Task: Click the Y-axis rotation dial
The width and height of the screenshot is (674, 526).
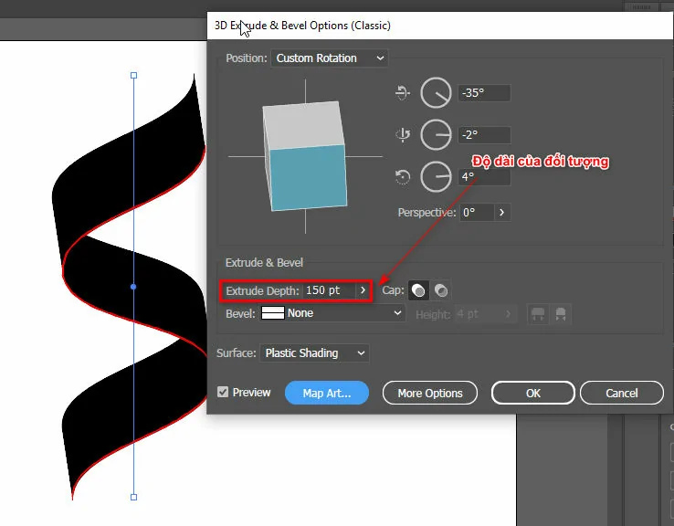Action: (436, 134)
